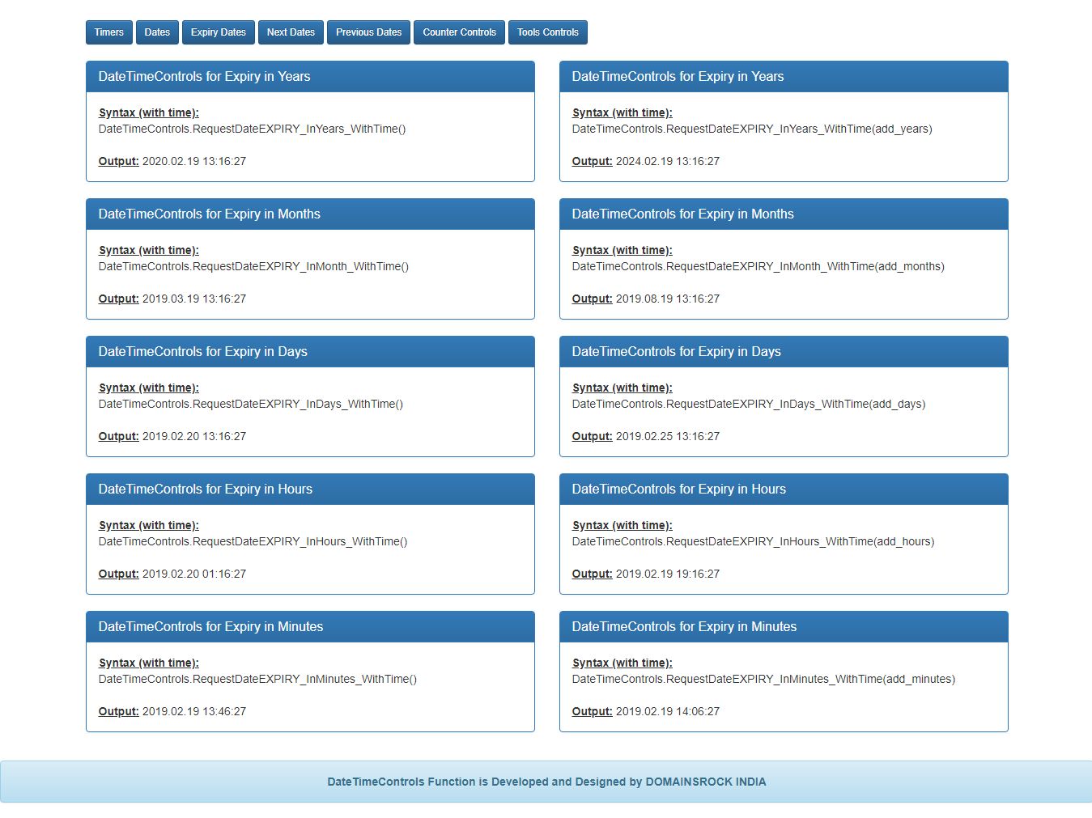Viewport: 1092px width, 818px height.
Task: Click left 'Expiry in Years' panel header
Action: coord(310,77)
